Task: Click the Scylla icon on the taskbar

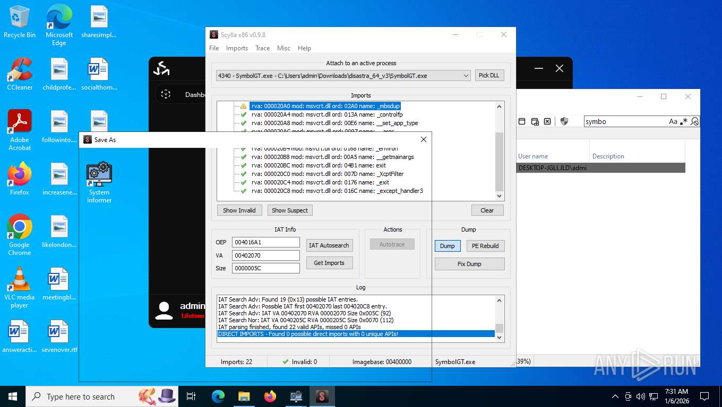Action: point(322,396)
